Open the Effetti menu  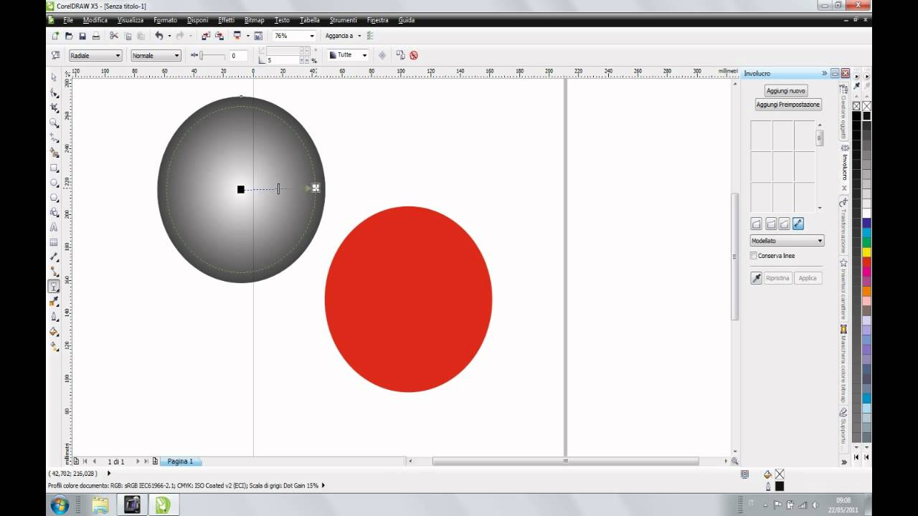point(226,20)
